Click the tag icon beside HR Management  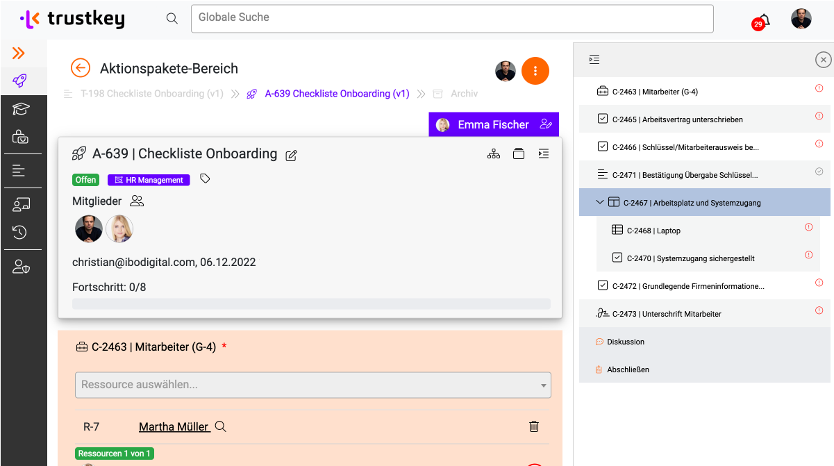(x=205, y=179)
